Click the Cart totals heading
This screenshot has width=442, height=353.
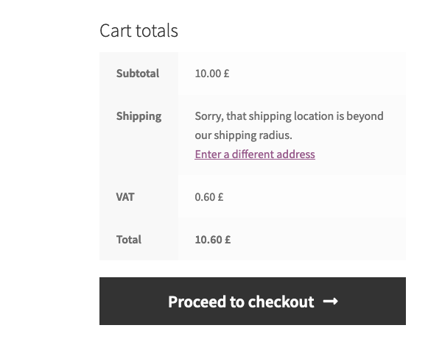pos(138,30)
